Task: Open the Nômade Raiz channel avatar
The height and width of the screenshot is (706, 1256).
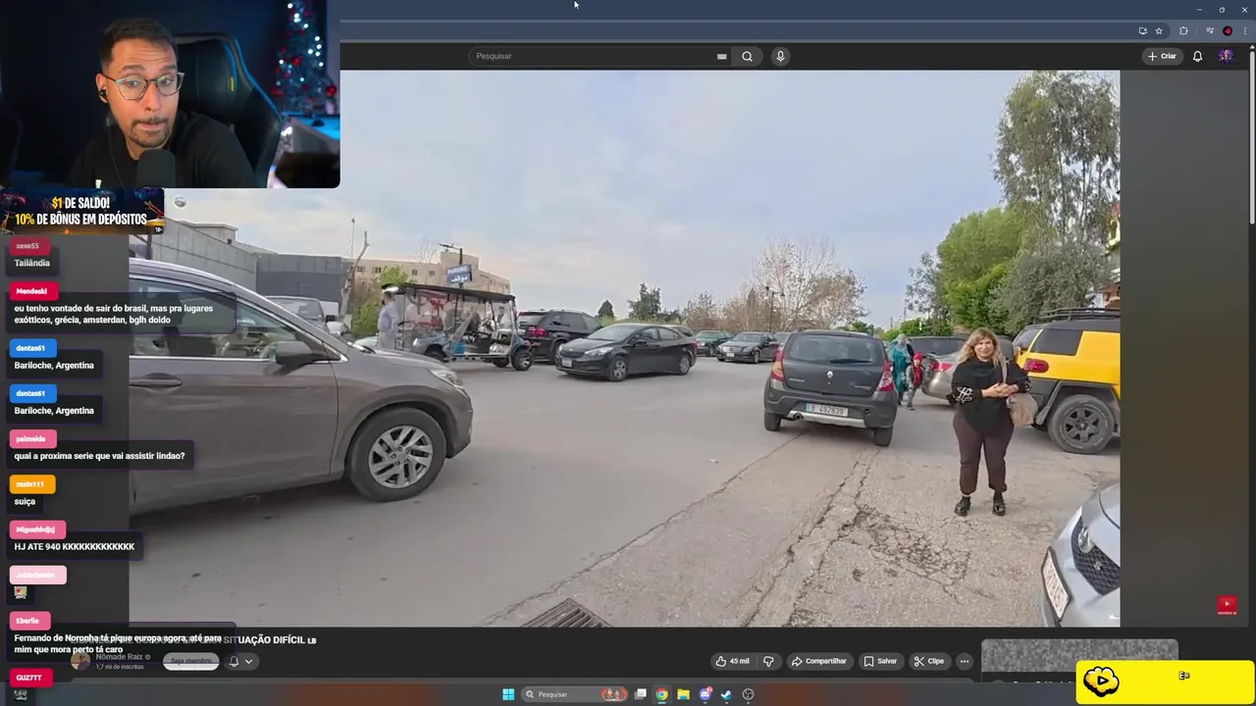Action: (x=80, y=660)
